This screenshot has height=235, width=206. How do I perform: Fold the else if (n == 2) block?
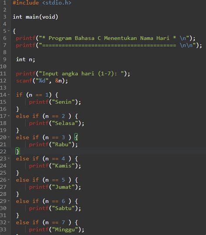click(9, 116)
